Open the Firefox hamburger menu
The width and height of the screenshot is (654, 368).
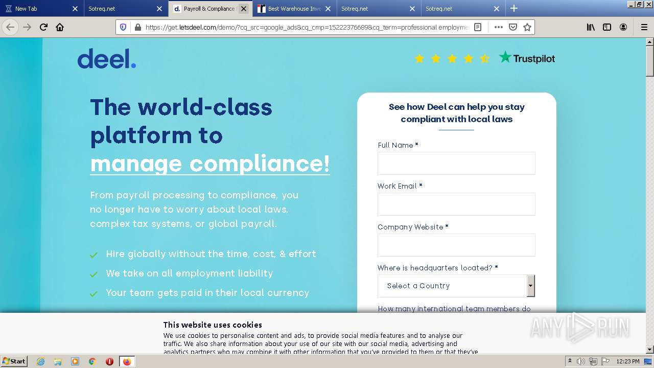[x=644, y=27]
